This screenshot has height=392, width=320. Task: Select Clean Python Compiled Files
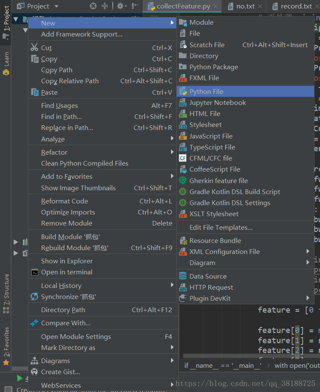point(102,164)
